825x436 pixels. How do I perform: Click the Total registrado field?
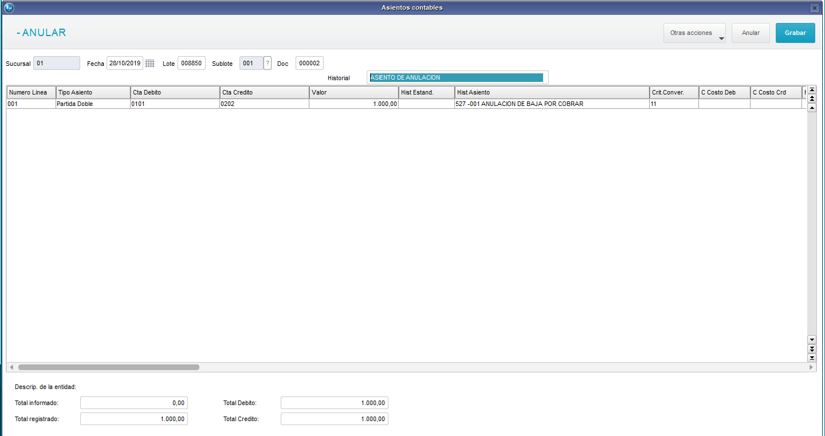134,419
